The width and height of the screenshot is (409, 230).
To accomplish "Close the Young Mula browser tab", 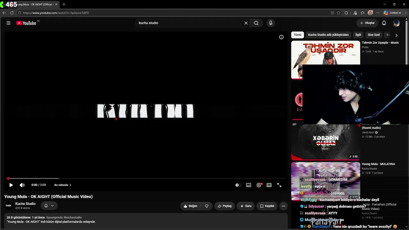I will point(56,4).
